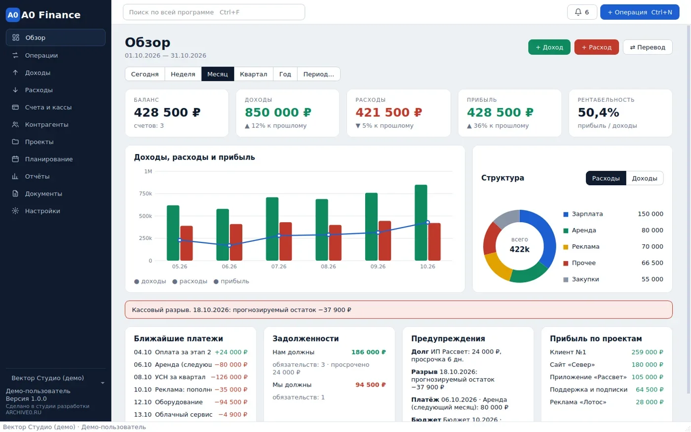This screenshot has width=691, height=432.
Task: Click the УСН за квартал payment row
Action: 191,377
